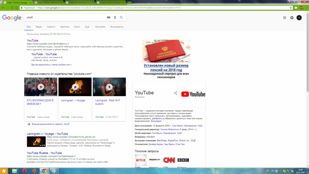Expand the dropdown arrow beside youtube.com URL
309x174 pixels.
coord(68,44)
